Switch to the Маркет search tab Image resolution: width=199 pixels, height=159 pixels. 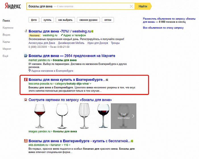7,49
